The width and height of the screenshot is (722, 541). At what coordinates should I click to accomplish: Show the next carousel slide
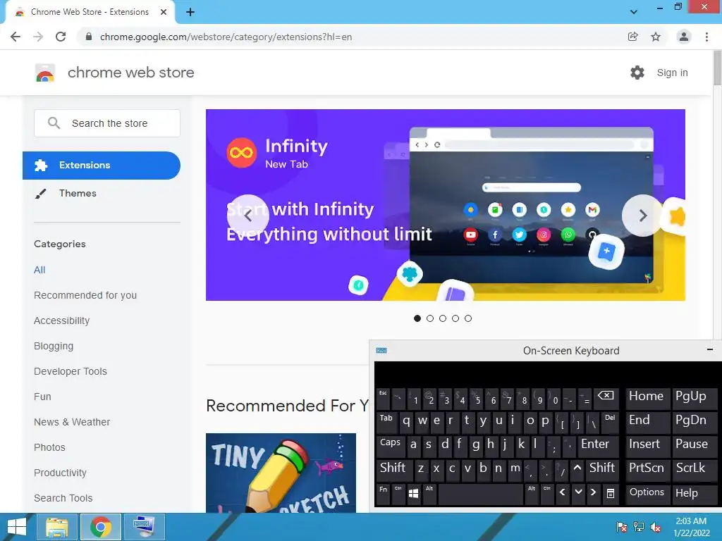point(642,216)
